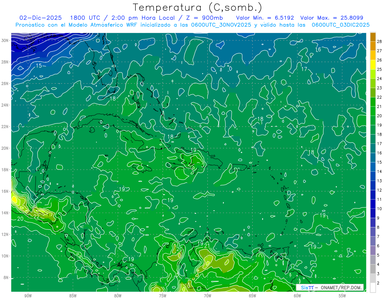Click the "55W" longitude axis label
388x300 pixels.
click(342, 296)
